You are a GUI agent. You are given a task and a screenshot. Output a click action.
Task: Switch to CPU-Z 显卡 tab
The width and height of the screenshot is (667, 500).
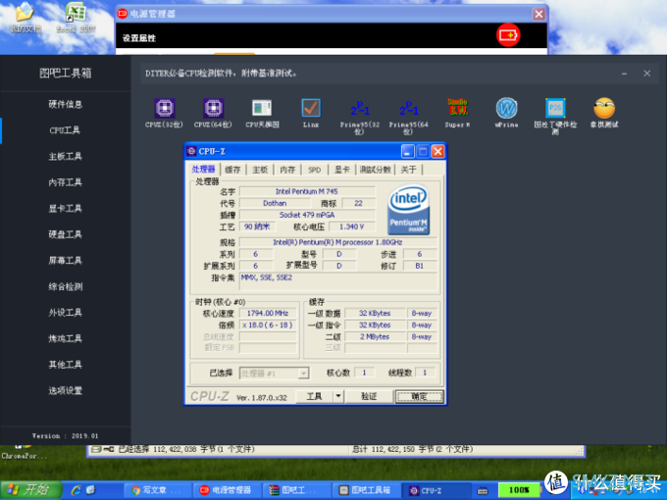point(341,170)
